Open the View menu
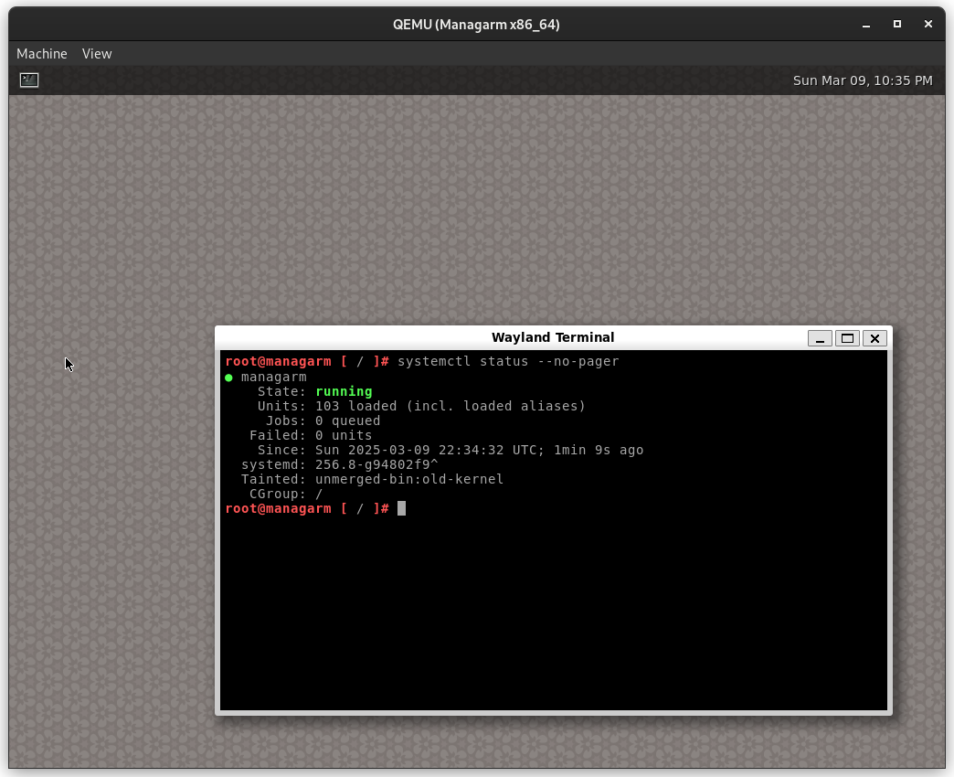Screen dimensions: 954x777 [x=96, y=54]
